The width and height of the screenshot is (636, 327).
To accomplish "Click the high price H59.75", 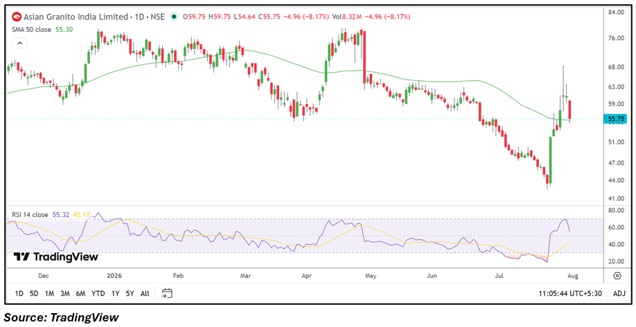I will tap(219, 17).
